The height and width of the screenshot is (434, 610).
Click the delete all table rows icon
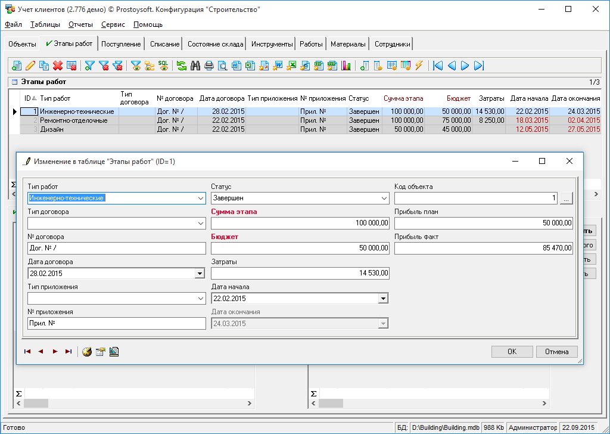(x=71, y=66)
